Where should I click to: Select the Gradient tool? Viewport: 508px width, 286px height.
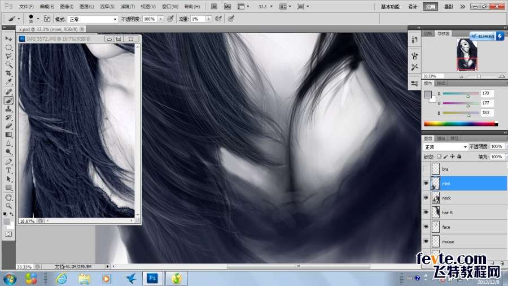[8, 135]
